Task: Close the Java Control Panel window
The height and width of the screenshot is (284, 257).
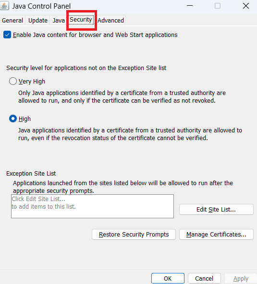Action: point(246,6)
